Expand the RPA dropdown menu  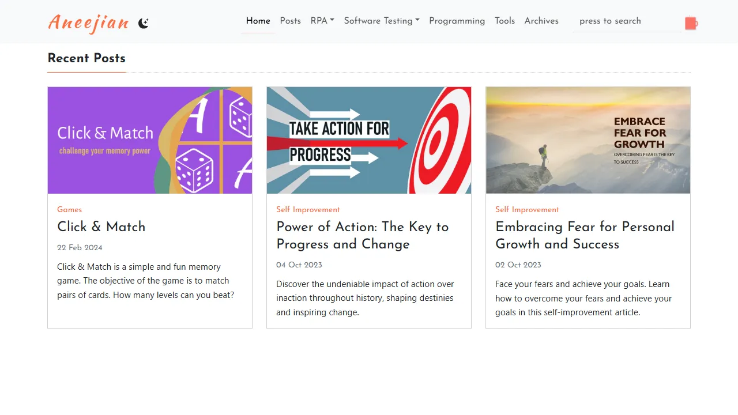pyautogui.click(x=322, y=21)
